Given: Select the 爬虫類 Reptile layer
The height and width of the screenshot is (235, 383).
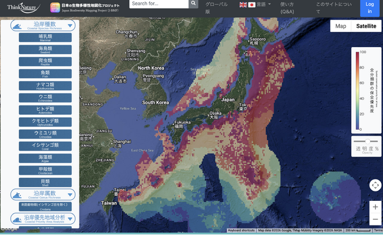Looking at the screenshot, I should (45, 61).
